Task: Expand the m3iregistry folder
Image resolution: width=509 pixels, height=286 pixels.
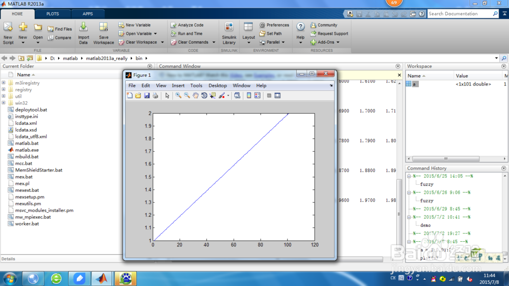Action: coord(4,83)
